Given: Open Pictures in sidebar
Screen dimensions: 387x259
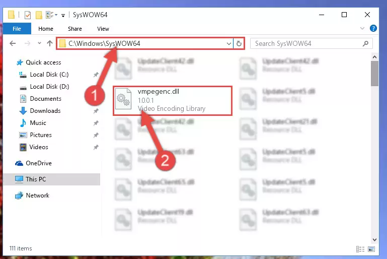Looking at the screenshot, I should 40,135.
